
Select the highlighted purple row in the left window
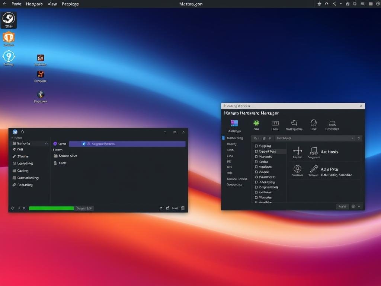(127, 144)
